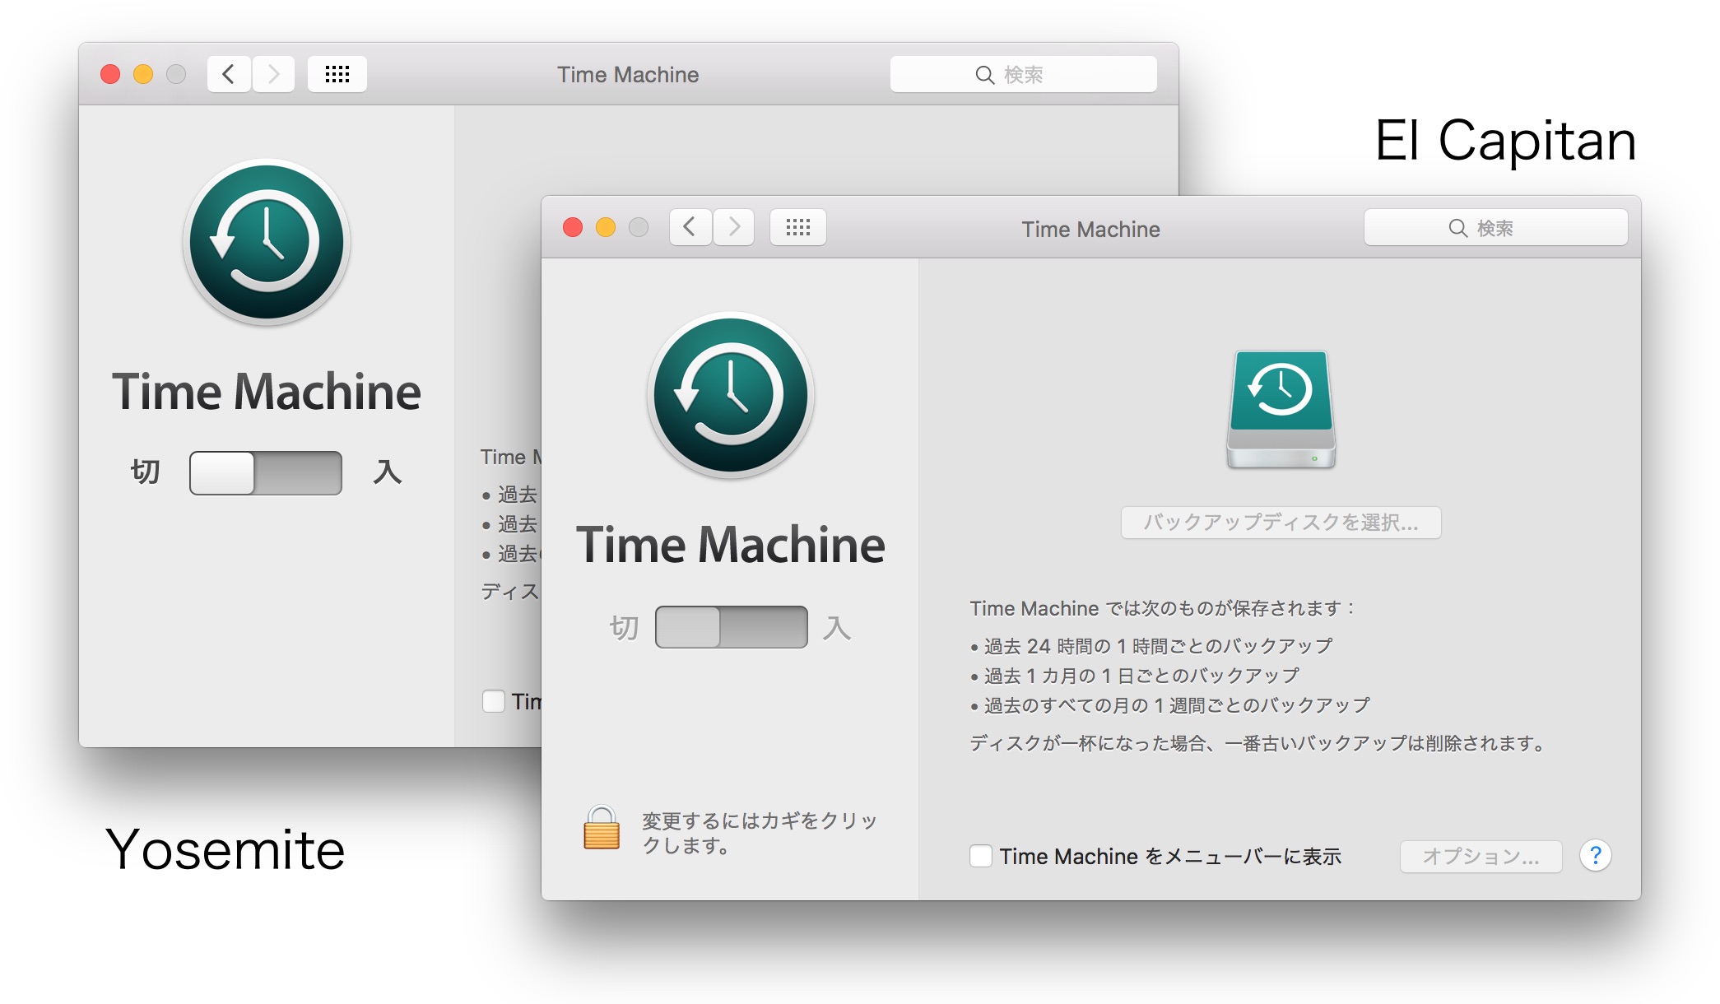Image resolution: width=1720 pixels, height=1004 pixels.
Task: Click the search field in the El Capitan window
Action: [x=1495, y=228]
